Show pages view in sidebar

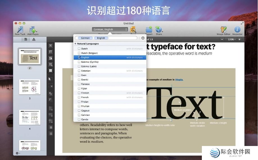point(26,40)
